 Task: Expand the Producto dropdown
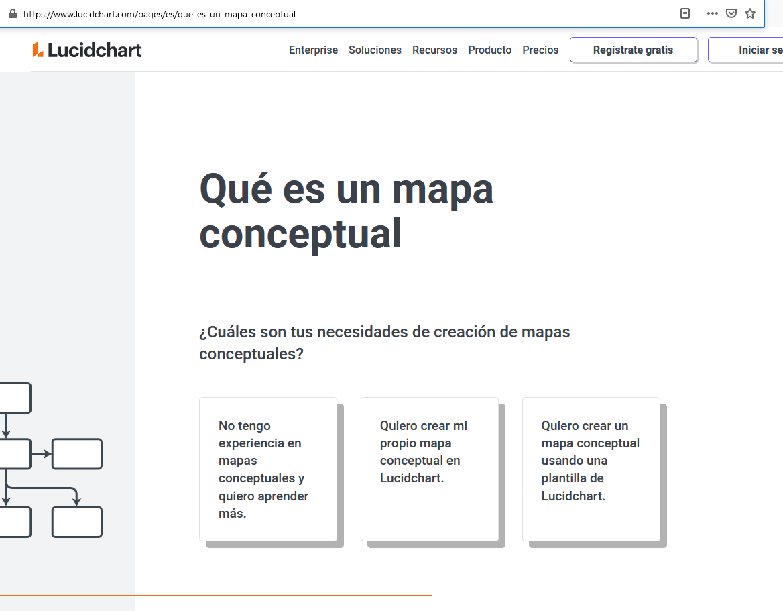(490, 50)
